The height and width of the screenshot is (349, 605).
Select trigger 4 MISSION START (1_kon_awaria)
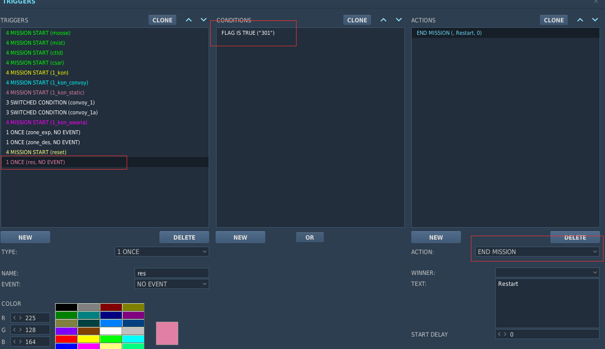105,122
